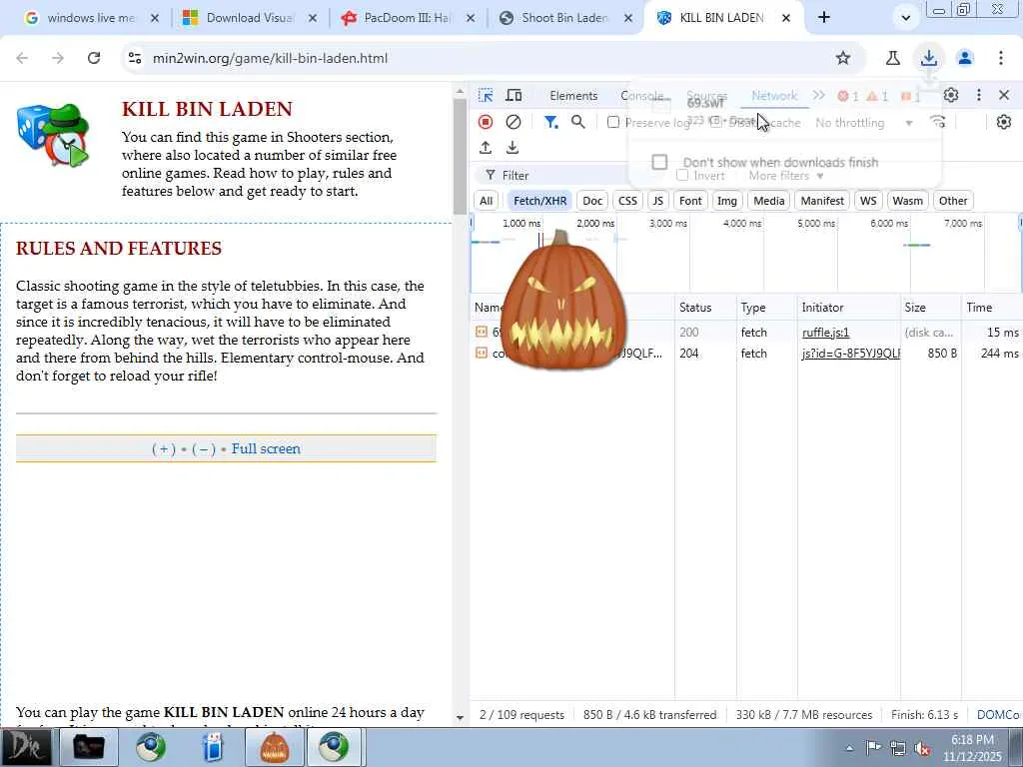Open the dark folder taskbar icon

(x=88, y=747)
